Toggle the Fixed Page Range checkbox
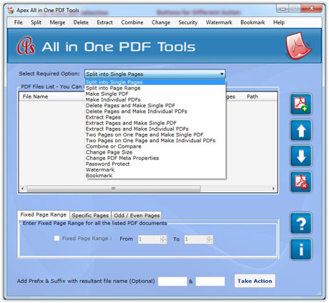The image size is (329, 303). (x=57, y=238)
